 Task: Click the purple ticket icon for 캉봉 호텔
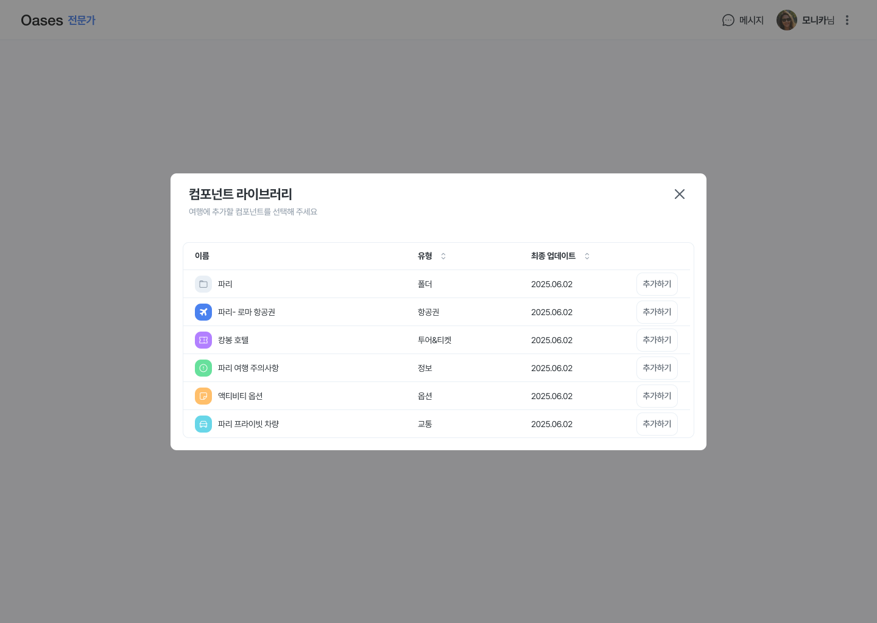coord(203,340)
